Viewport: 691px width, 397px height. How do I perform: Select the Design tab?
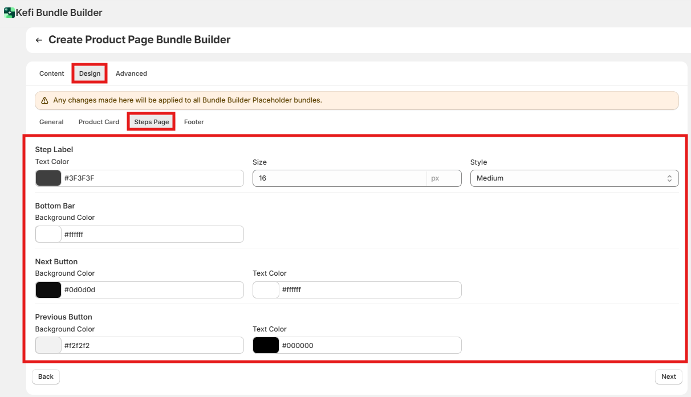tap(90, 73)
